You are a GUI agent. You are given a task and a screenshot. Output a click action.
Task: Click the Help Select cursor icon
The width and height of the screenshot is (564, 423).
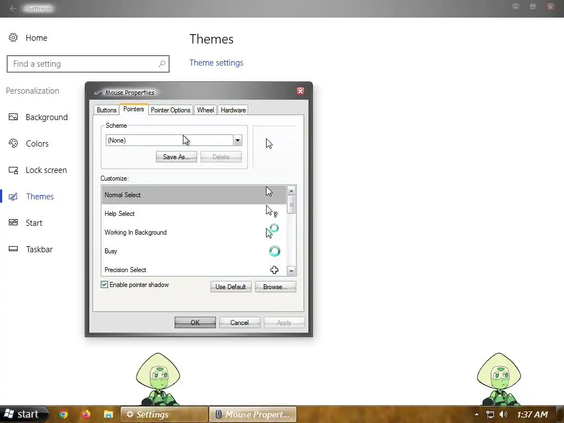point(272,211)
